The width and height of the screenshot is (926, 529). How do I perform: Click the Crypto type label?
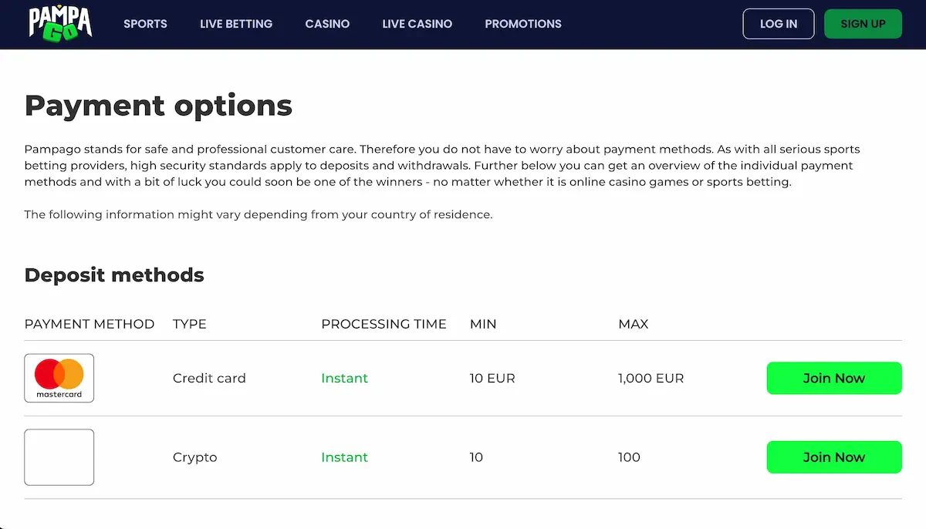[195, 457]
